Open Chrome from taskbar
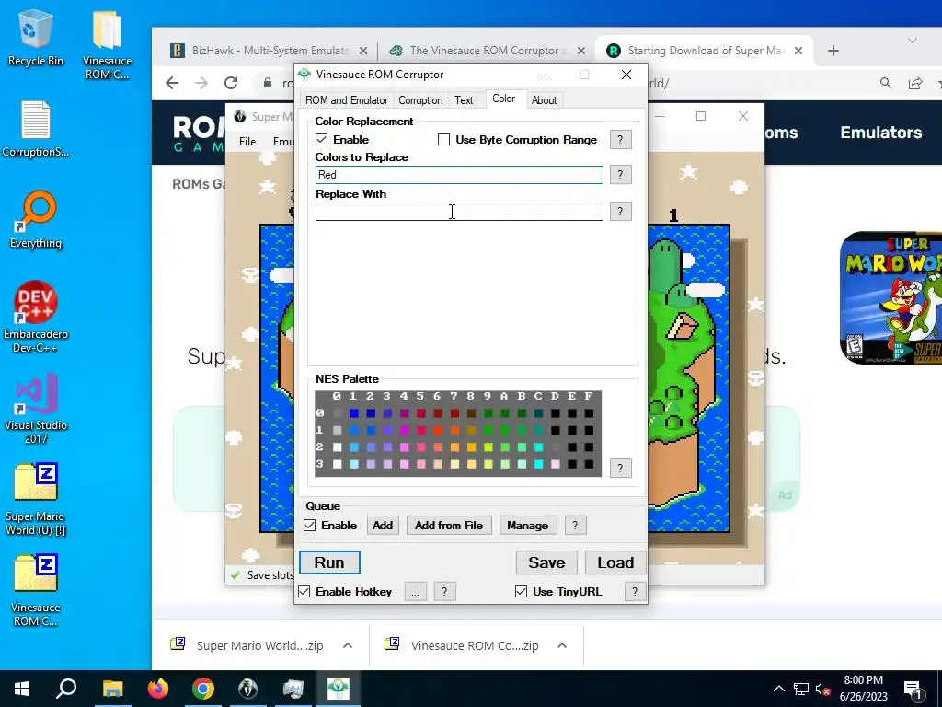The image size is (942, 707). [x=203, y=689]
